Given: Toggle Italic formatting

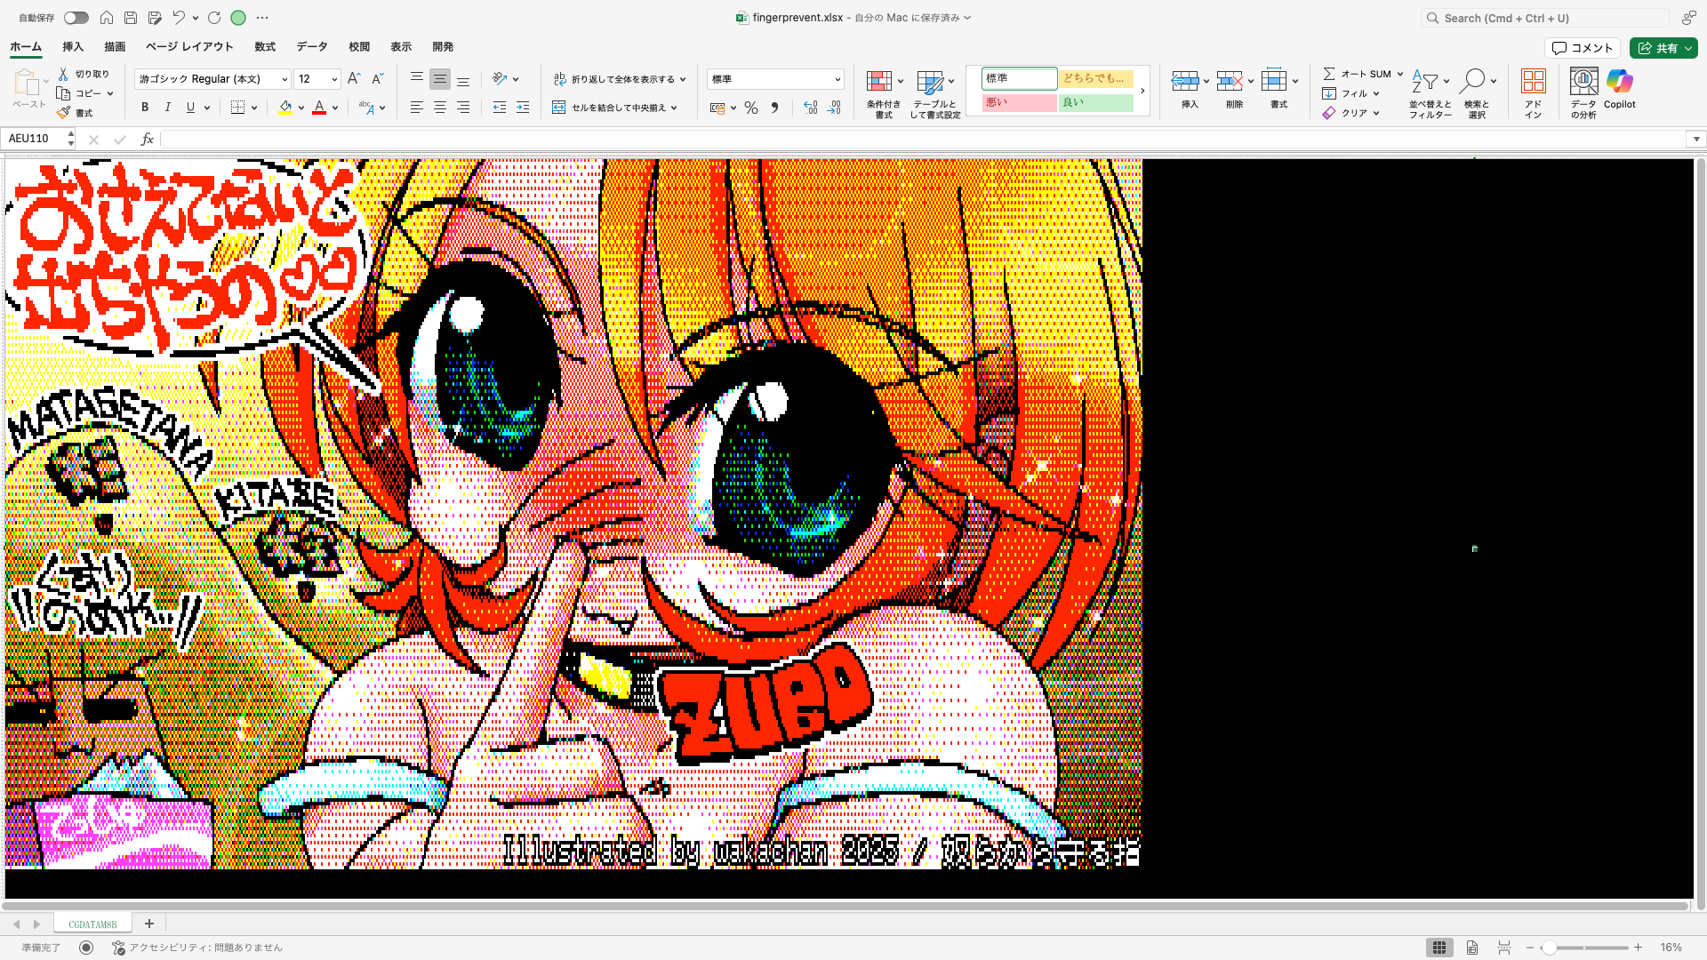Looking at the screenshot, I should (168, 108).
